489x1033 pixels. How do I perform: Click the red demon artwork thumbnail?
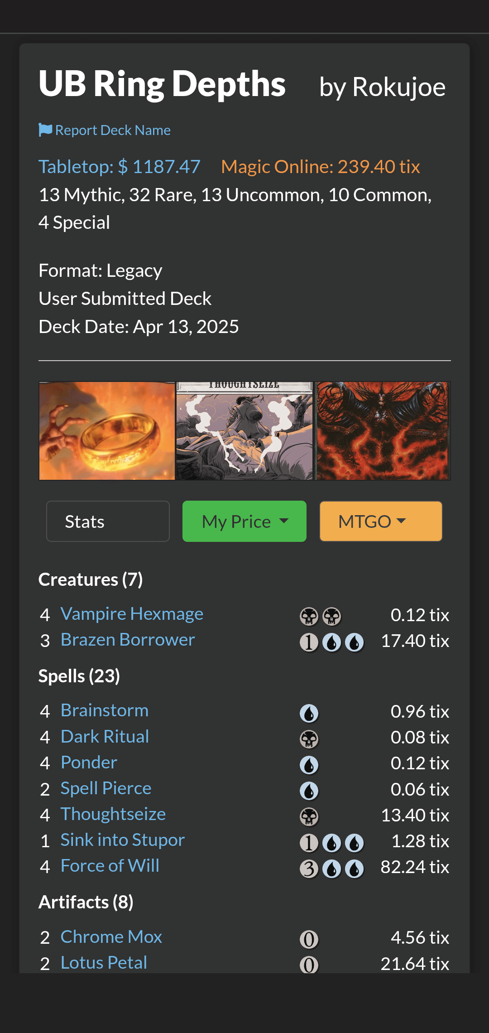pyautogui.click(x=382, y=431)
